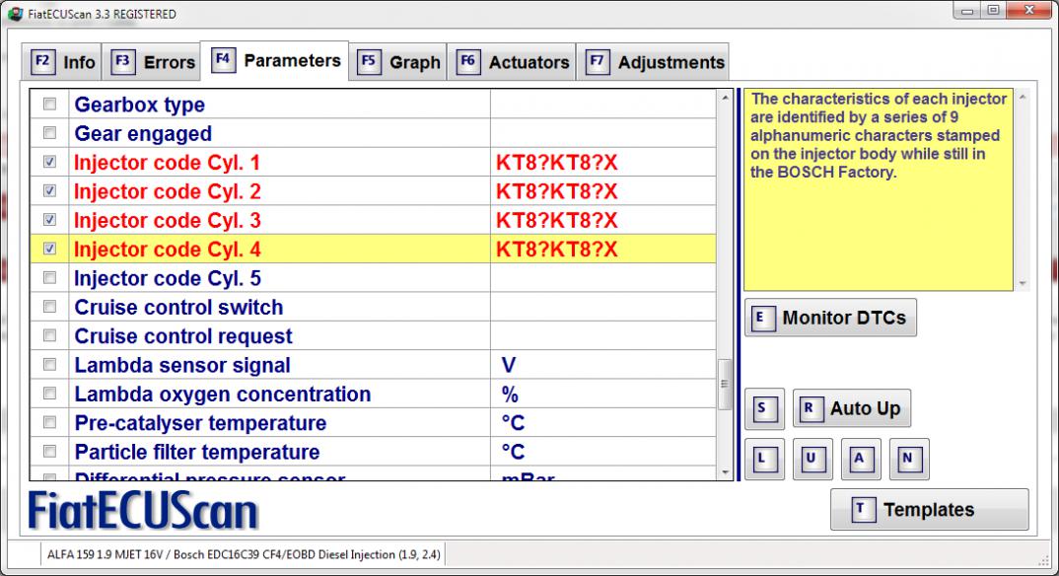This screenshot has width=1059, height=576.
Task: Select Particle filter temperature label
Action: (197, 453)
